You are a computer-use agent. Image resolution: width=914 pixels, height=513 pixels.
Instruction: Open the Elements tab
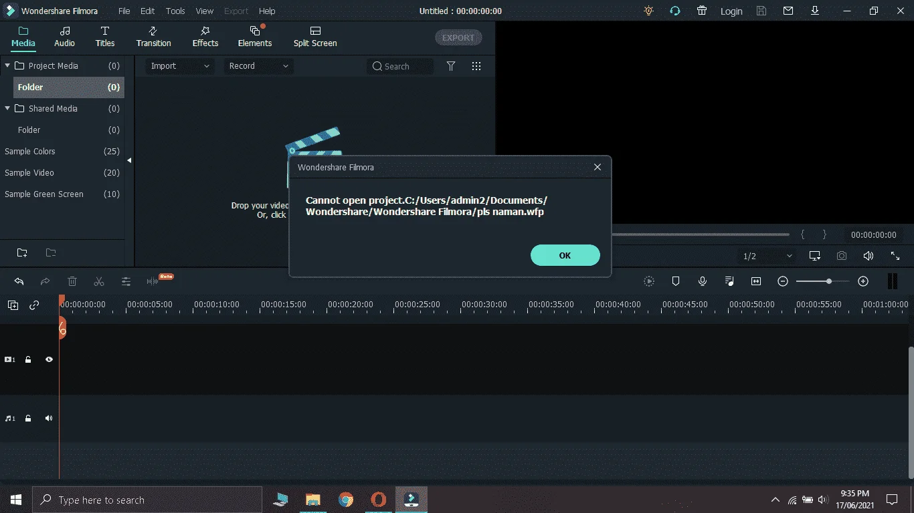255,37
